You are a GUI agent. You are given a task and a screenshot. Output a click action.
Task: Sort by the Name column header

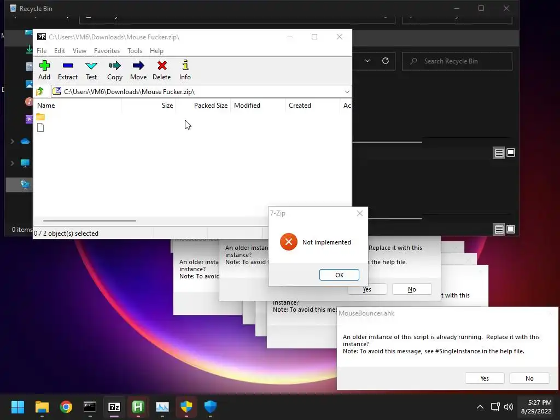tap(78, 106)
